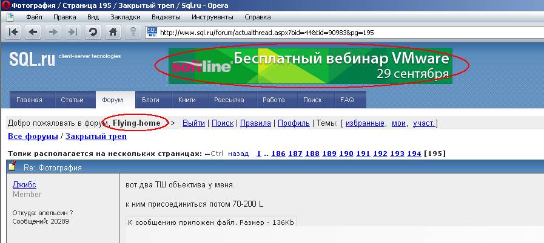Screen dimensions: 544x243
Task: Click the Выйти logout link
Action: pos(193,123)
